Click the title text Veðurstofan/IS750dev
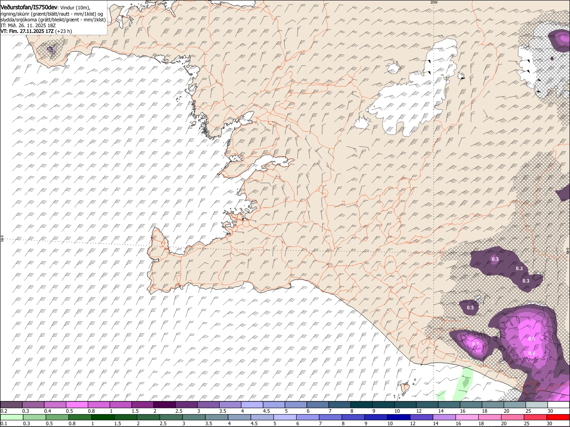570x427 pixels. [29, 7]
